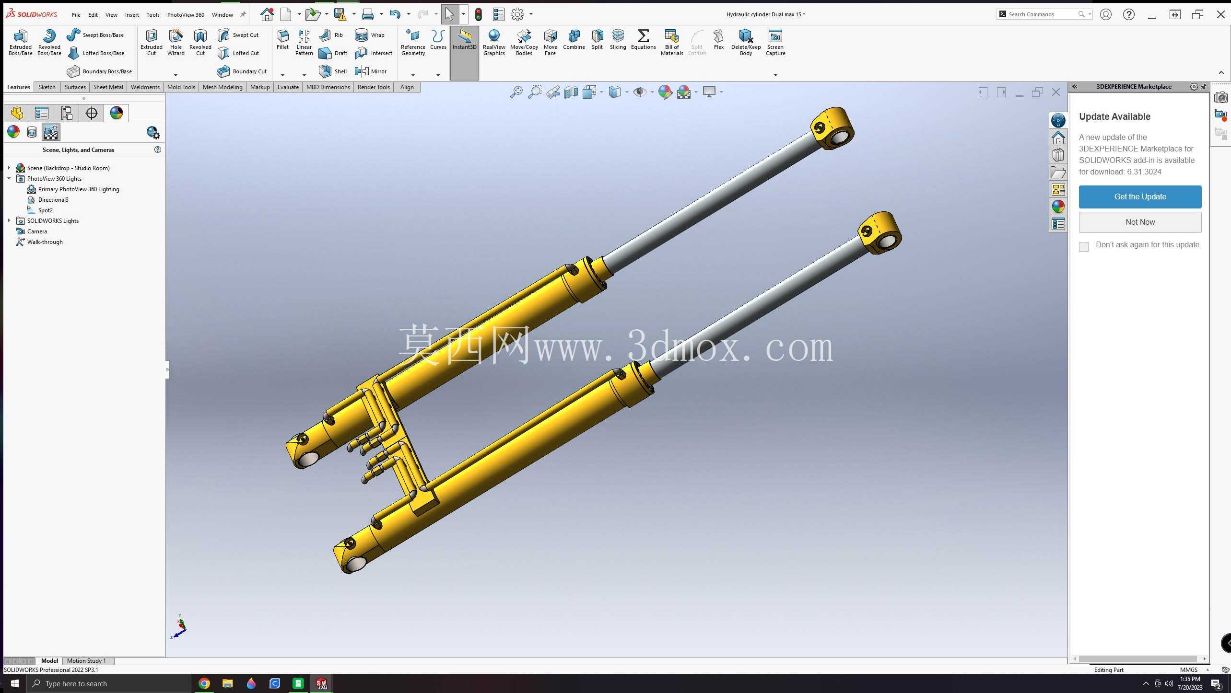Open the Move/Copy Bodies tool

[524, 42]
